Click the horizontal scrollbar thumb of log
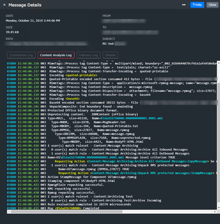The width and height of the screenshot is (220, 224). pos(67,212)
